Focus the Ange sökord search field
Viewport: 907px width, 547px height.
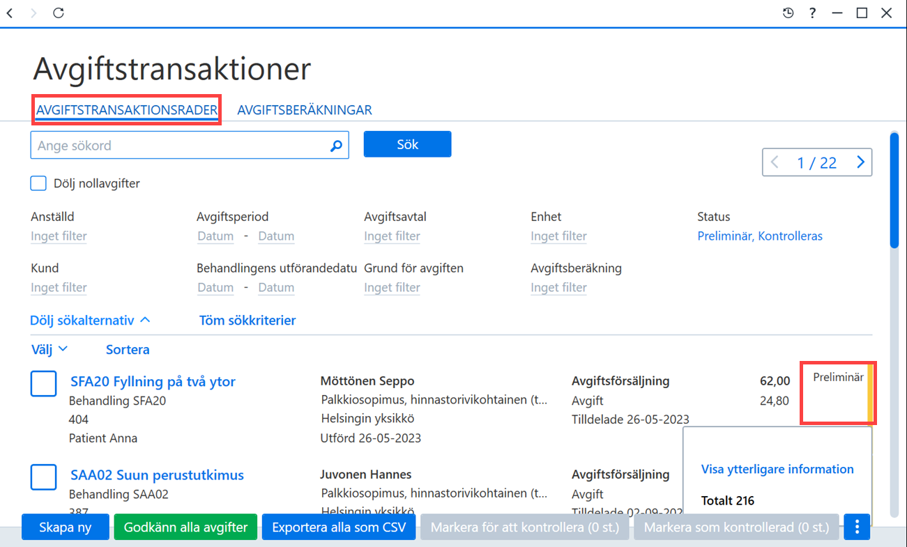(181, 146)
